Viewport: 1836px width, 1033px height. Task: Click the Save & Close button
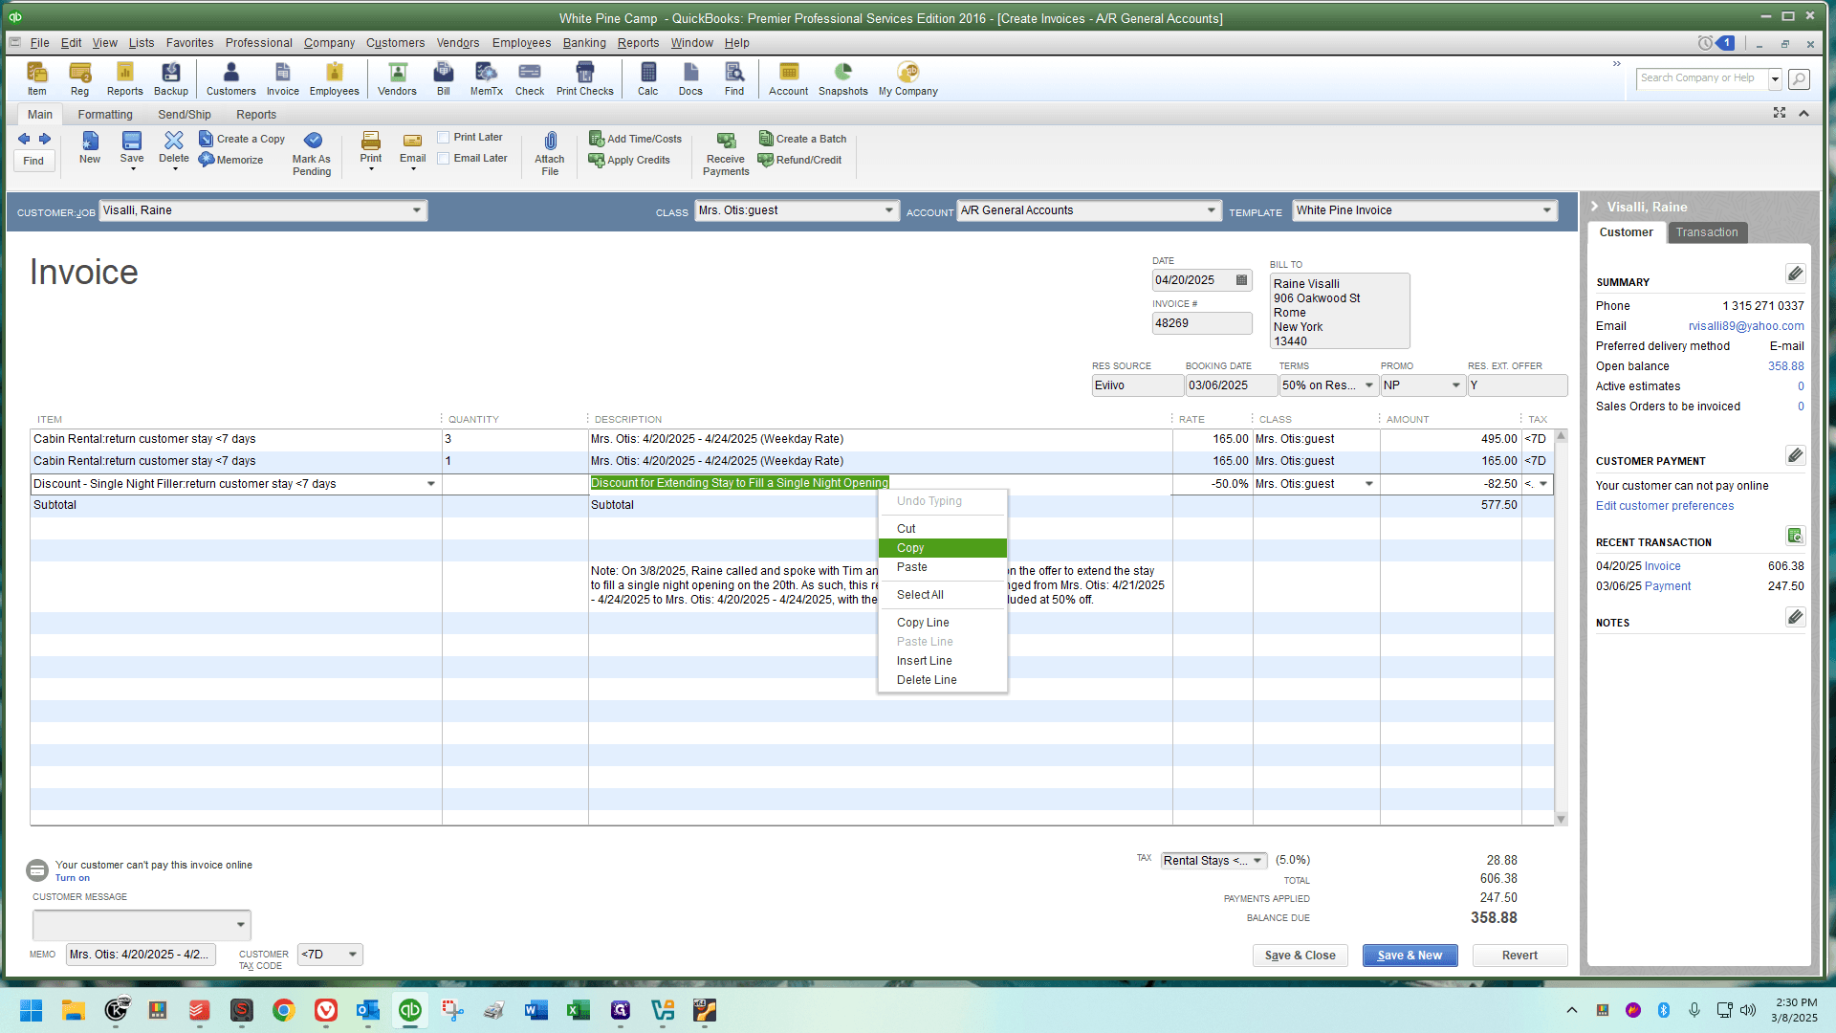click(1300, 956)
